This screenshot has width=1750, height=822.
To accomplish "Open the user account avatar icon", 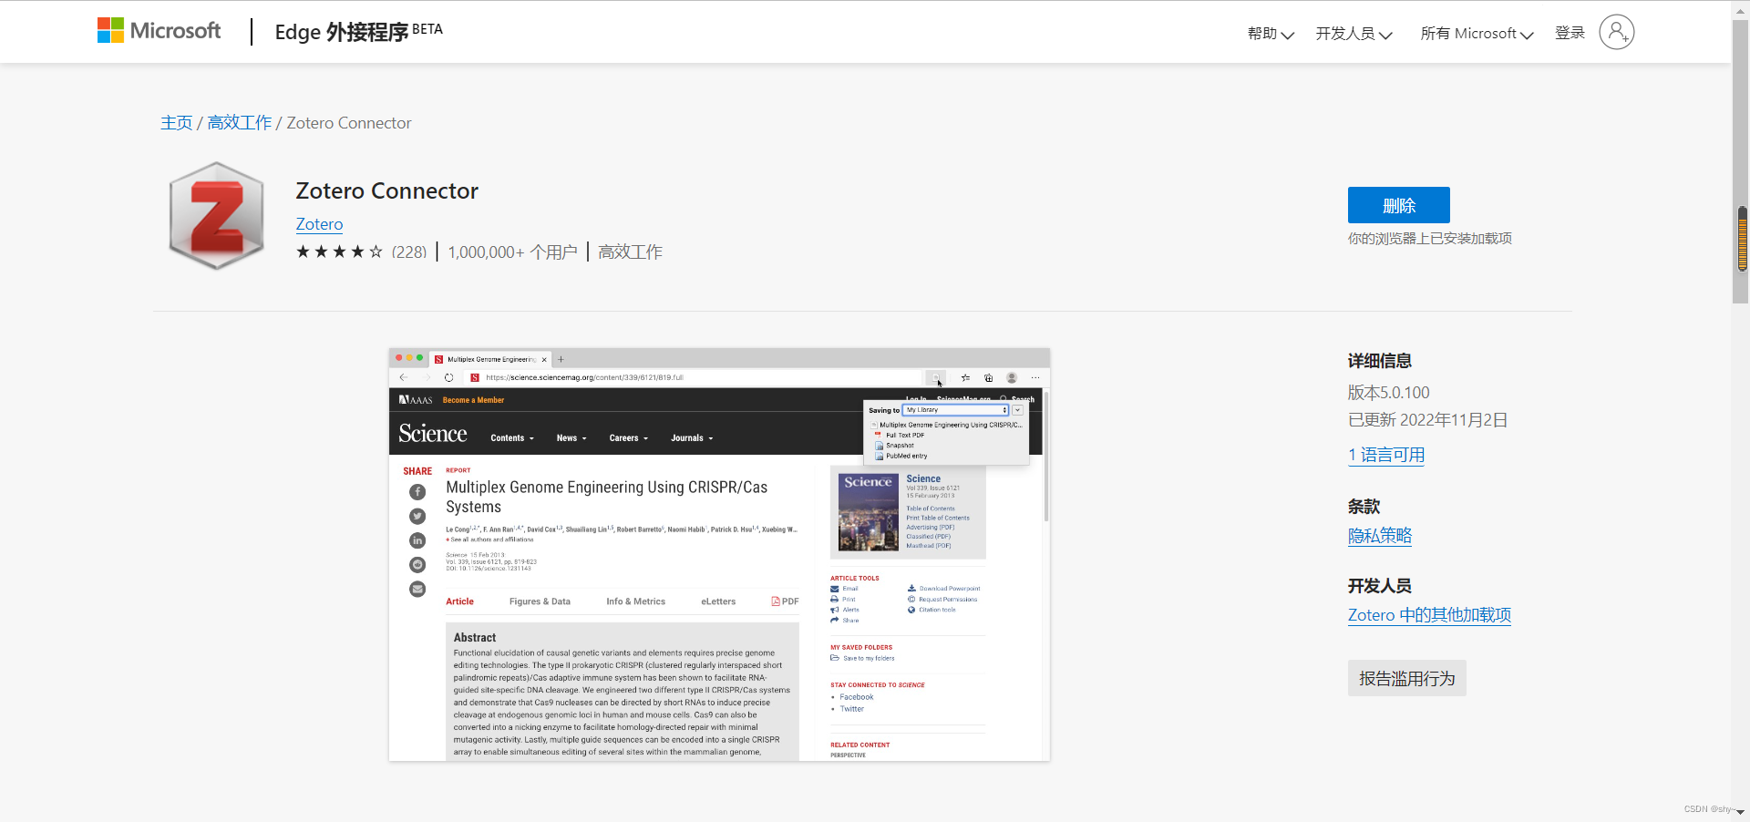I will 1616,32.
